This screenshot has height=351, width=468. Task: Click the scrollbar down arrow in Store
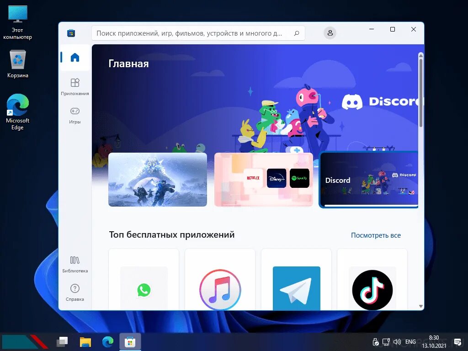421,306
